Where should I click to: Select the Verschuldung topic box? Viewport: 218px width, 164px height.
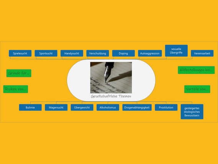pos(98,53)
